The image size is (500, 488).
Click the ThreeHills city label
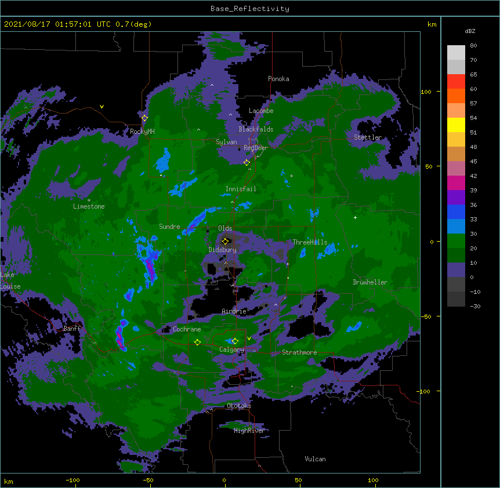[310, 242]
